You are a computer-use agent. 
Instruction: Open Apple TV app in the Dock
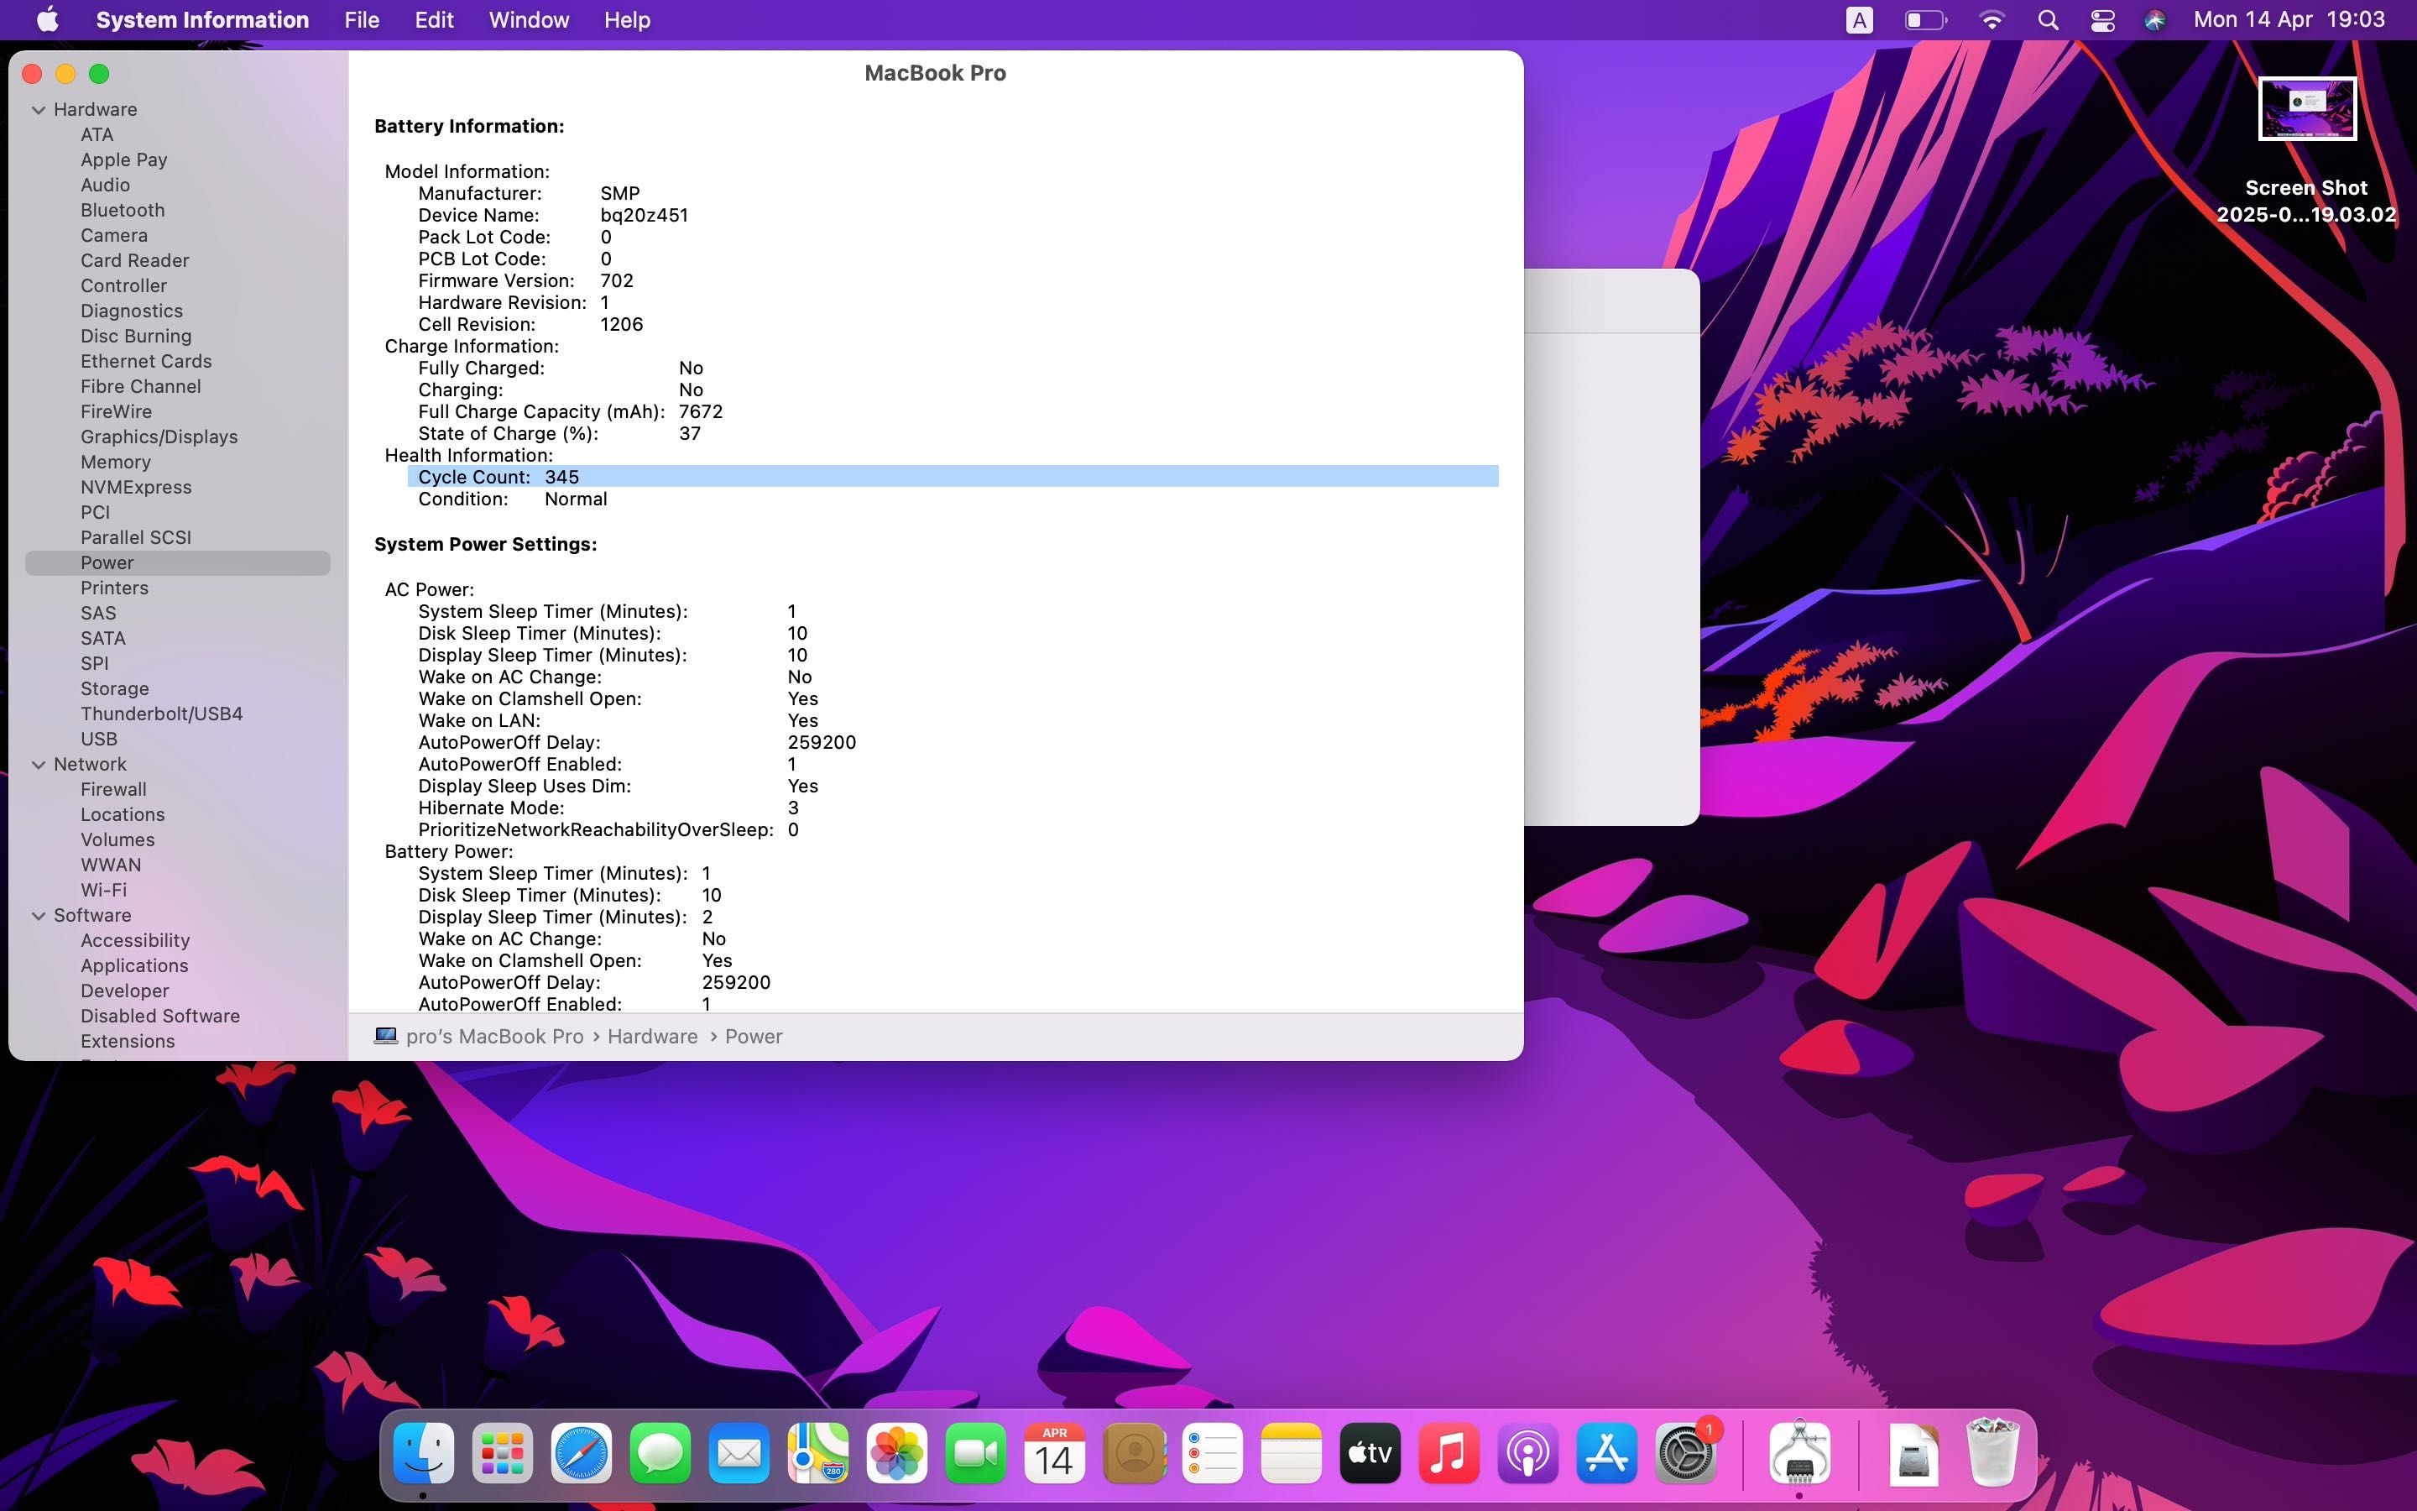click(1370, 1453)
